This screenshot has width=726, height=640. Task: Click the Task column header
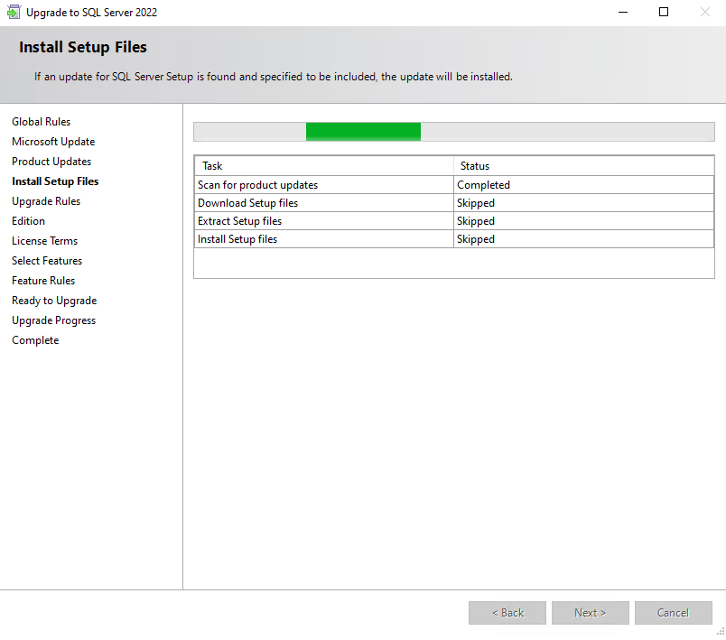[x=323, y=166]
